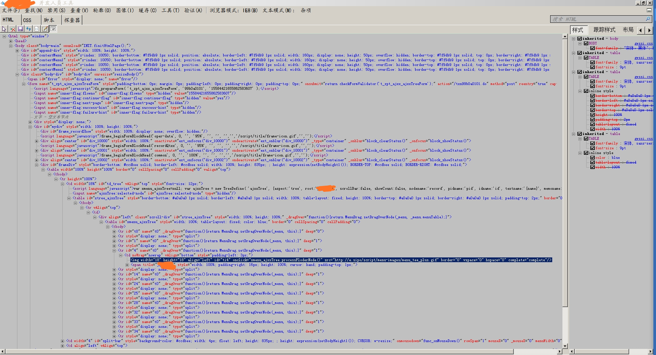Click the save HTML floppy disk icon
The height and width of the screenshot is (355, 656).
click(x=20, y=29)
